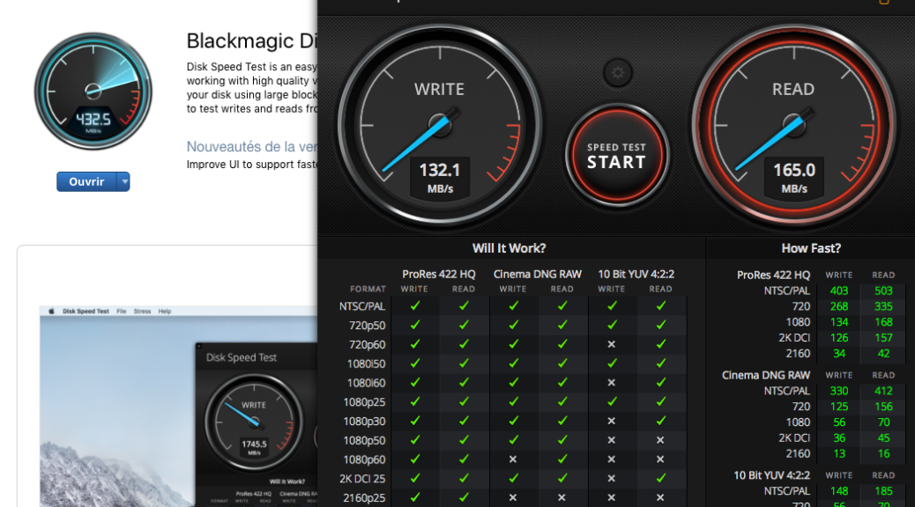Click the Nouveautés de la version heading
Image resolution: width=915 pixels, height=507 pixels.
[251, 146]
